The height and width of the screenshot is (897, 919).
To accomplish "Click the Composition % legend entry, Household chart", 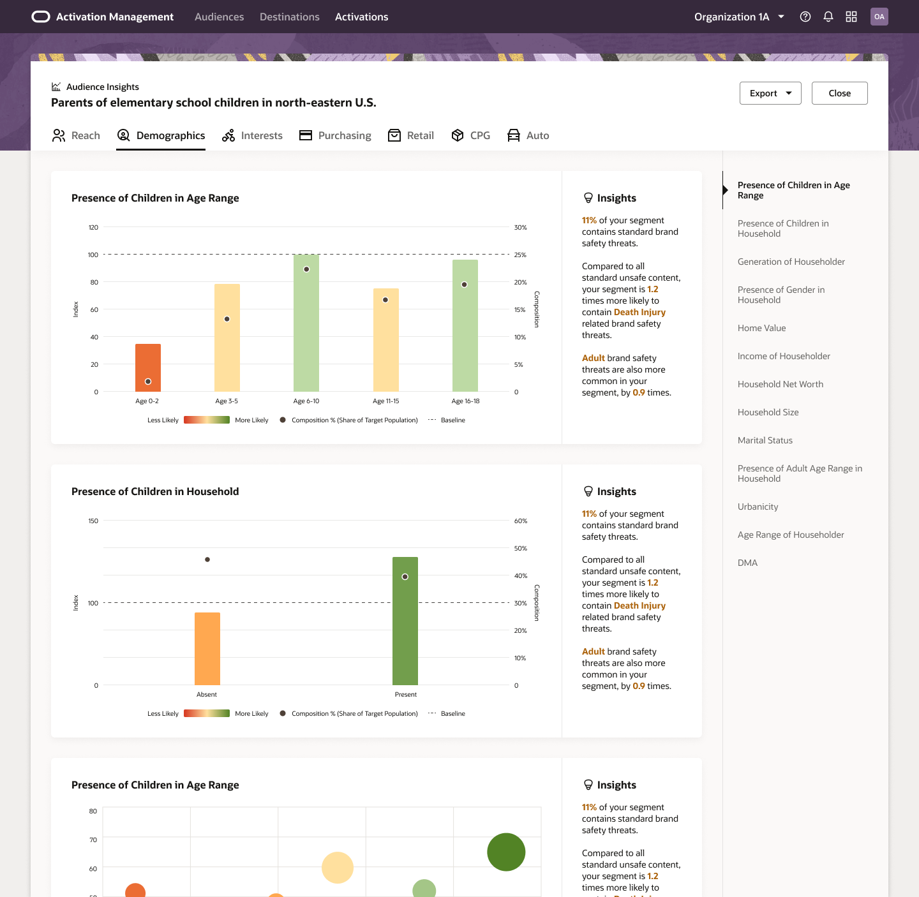I will [349, 713].
